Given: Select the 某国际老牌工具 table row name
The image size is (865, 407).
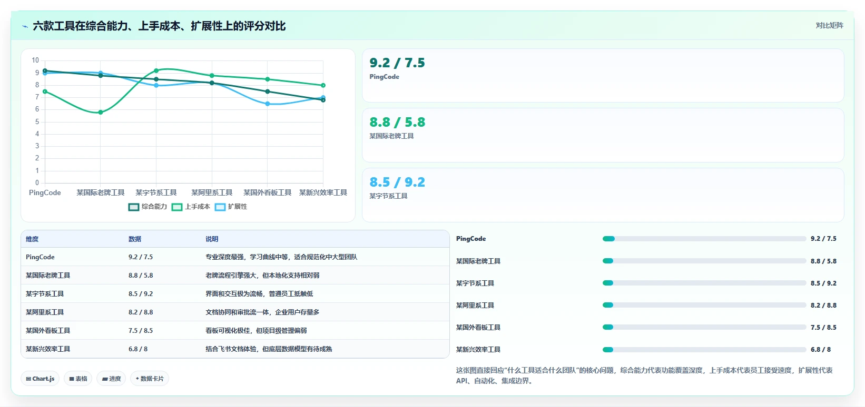Looking at the screenshot, I should click(48, 276).
